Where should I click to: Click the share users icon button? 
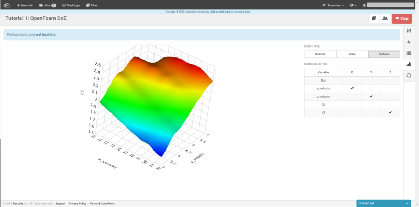[x=385, y=18]
